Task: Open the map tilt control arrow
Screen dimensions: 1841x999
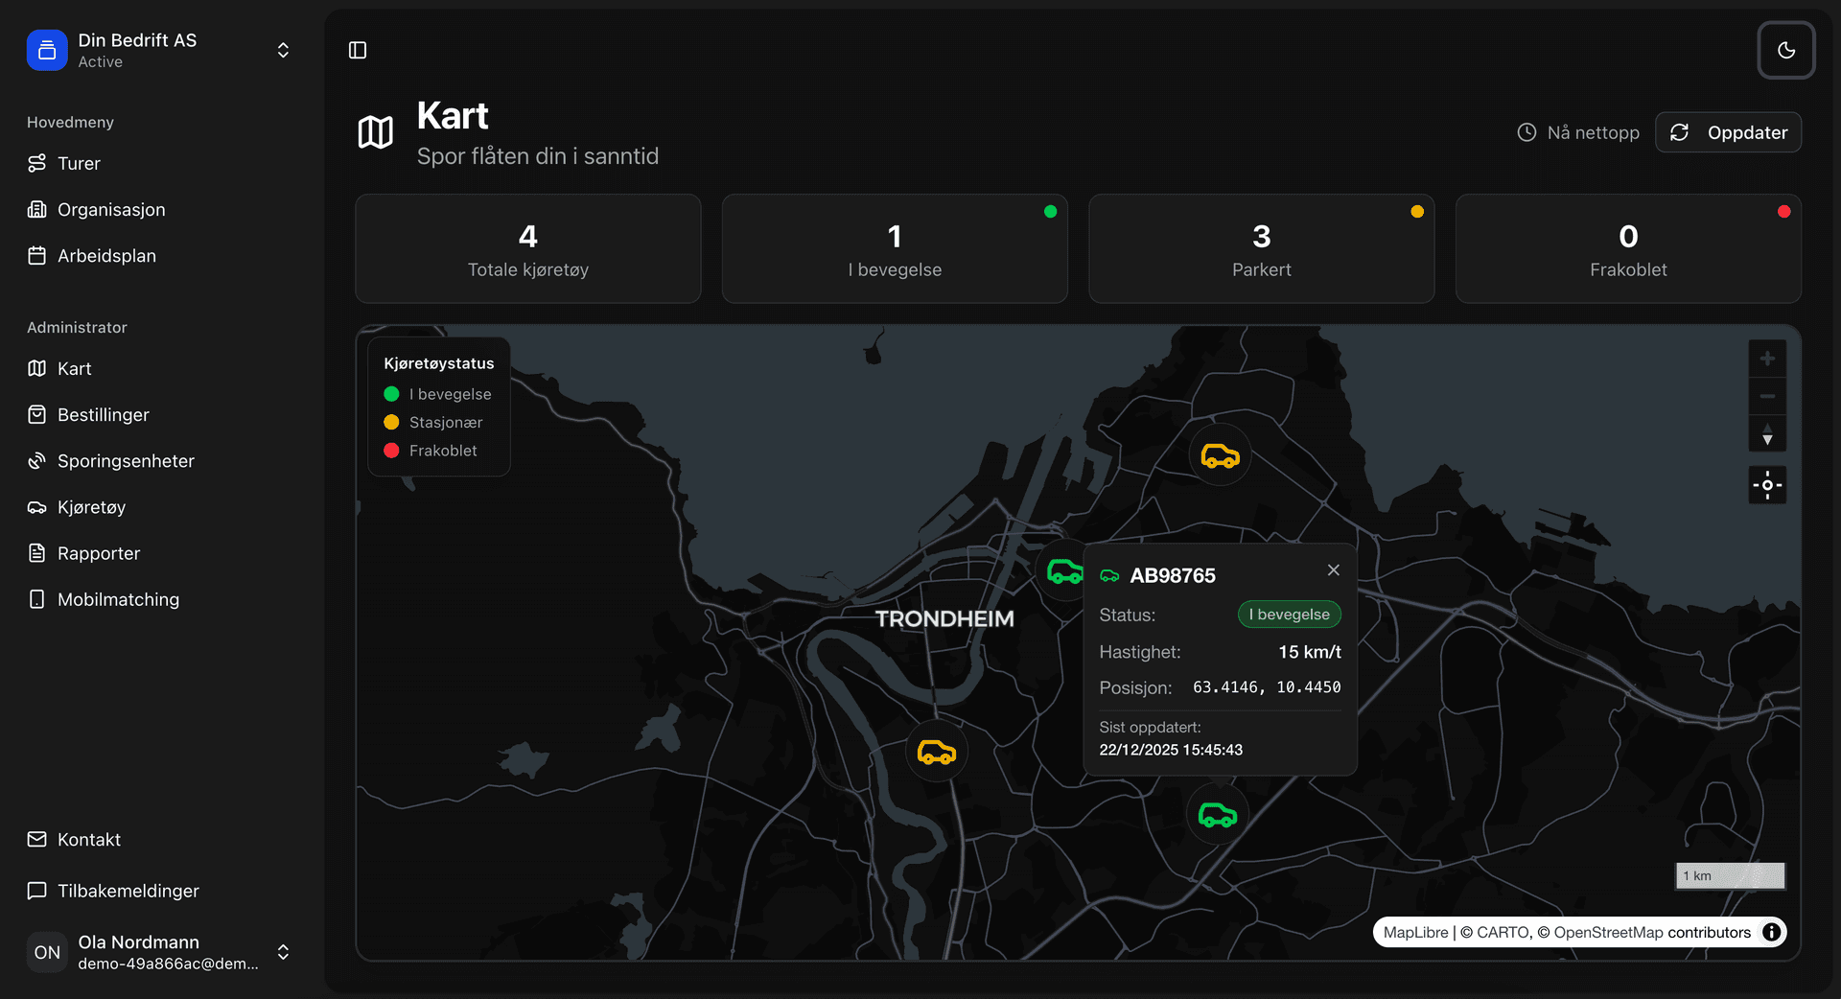Action: (1767, 434)
